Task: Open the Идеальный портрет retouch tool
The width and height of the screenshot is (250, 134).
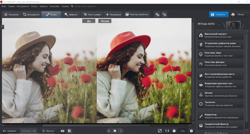Action: pyautogui.click(x=220, y=35)
